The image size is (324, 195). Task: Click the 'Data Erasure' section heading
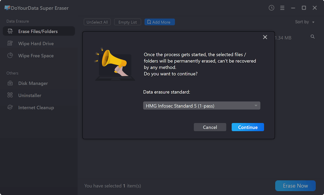tap(18, 21)
